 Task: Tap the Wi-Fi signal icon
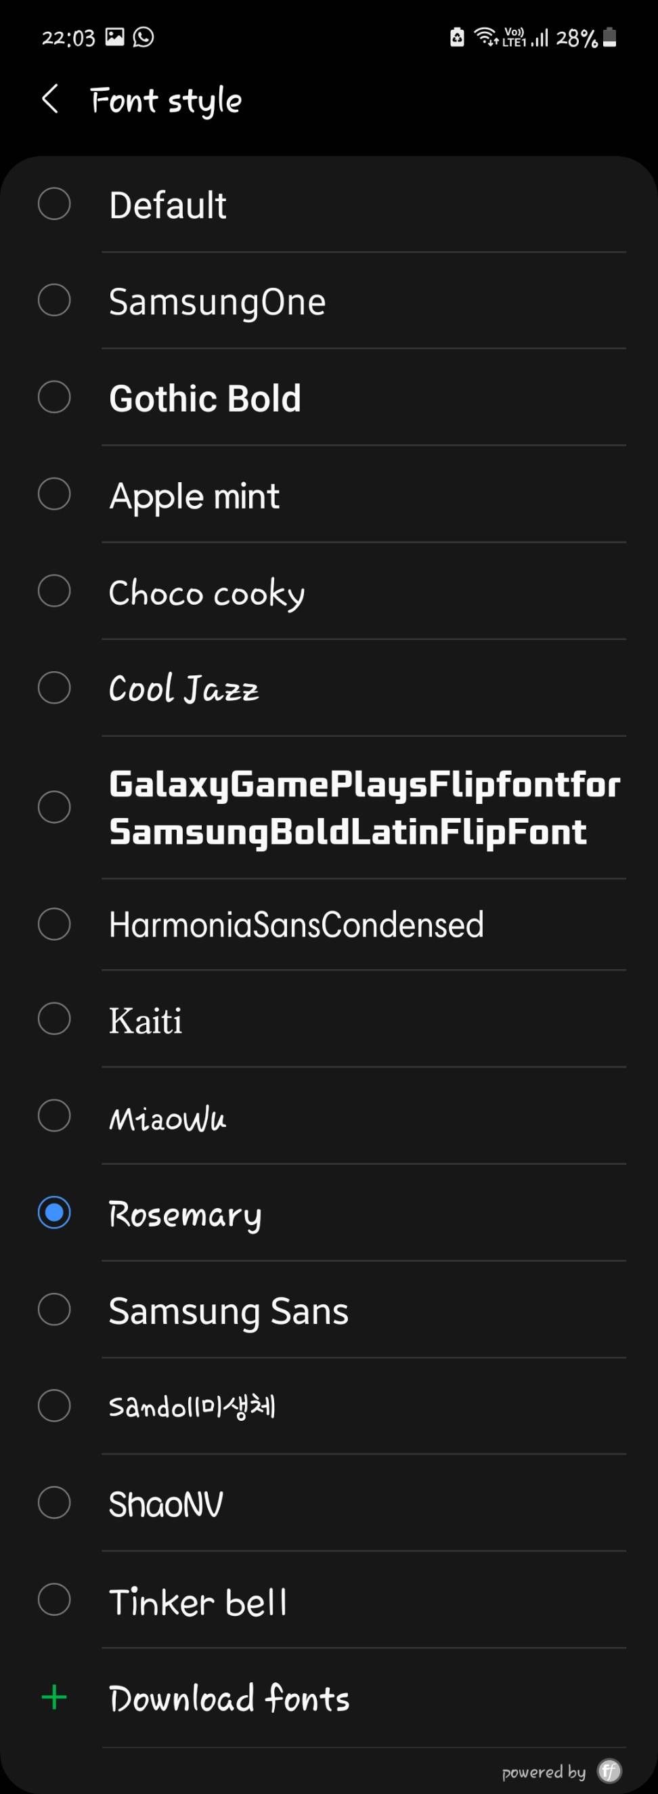coord(485,36)
